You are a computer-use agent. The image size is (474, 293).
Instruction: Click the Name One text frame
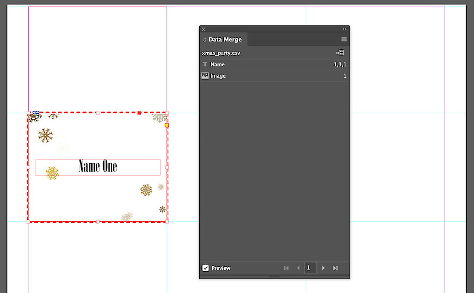98,167
